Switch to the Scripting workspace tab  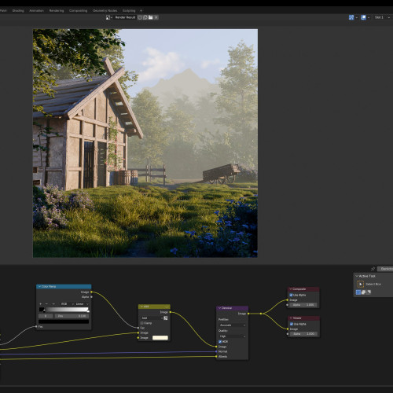pyautogui.click(x=129, y=11)
